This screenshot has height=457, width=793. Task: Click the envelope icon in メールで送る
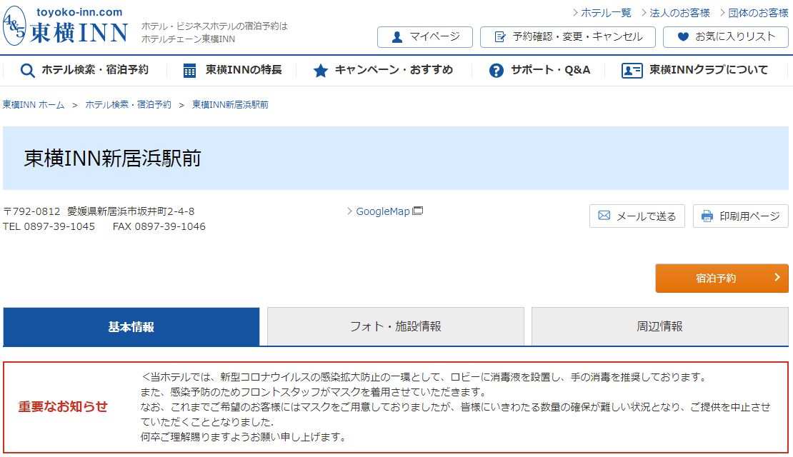(x=604, y=216)
